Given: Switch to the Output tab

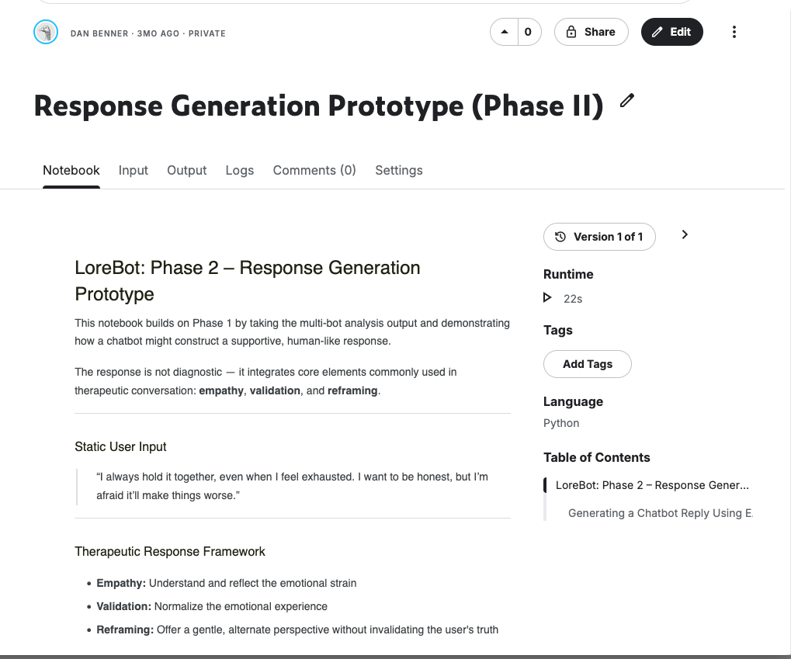Looking at the screenshot, I should 187,170.
